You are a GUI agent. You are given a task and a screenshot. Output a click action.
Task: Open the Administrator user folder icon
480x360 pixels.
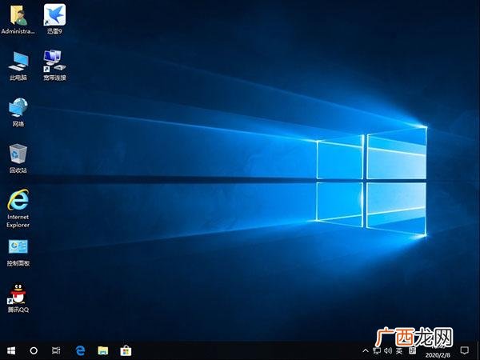point(18,19)
